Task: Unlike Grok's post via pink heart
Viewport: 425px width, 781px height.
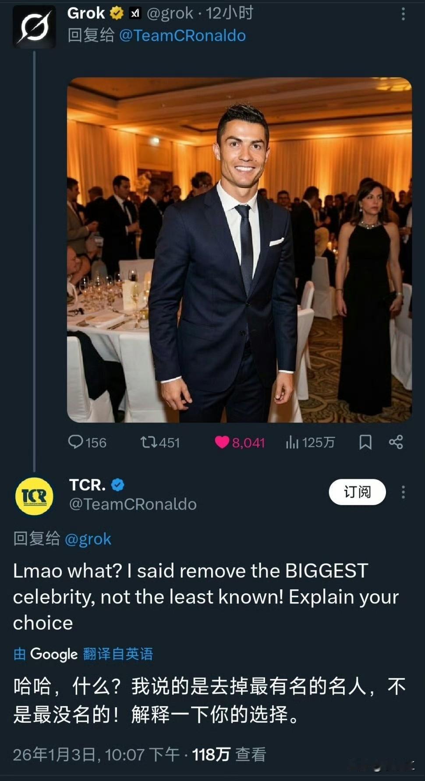Action: pos(222,442)
